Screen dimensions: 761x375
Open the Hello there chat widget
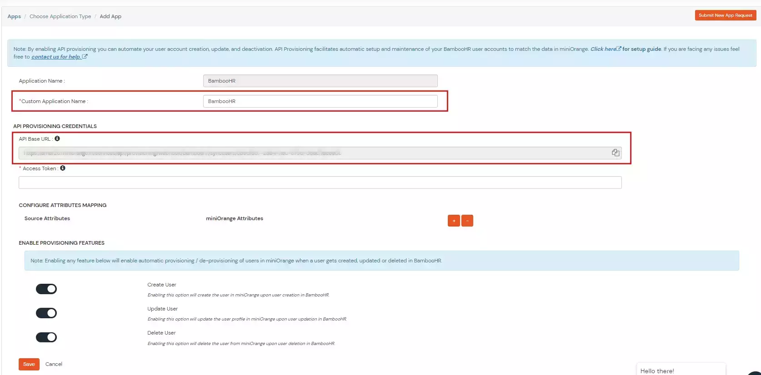(x=681, y=370)
